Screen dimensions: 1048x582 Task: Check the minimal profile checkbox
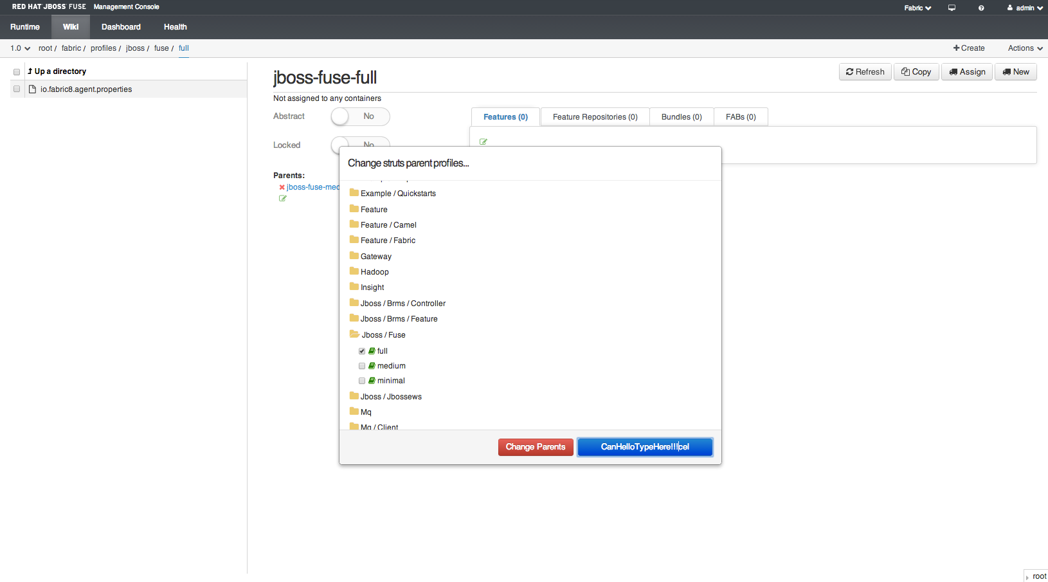pyautogui.click(x=362, y=381)
